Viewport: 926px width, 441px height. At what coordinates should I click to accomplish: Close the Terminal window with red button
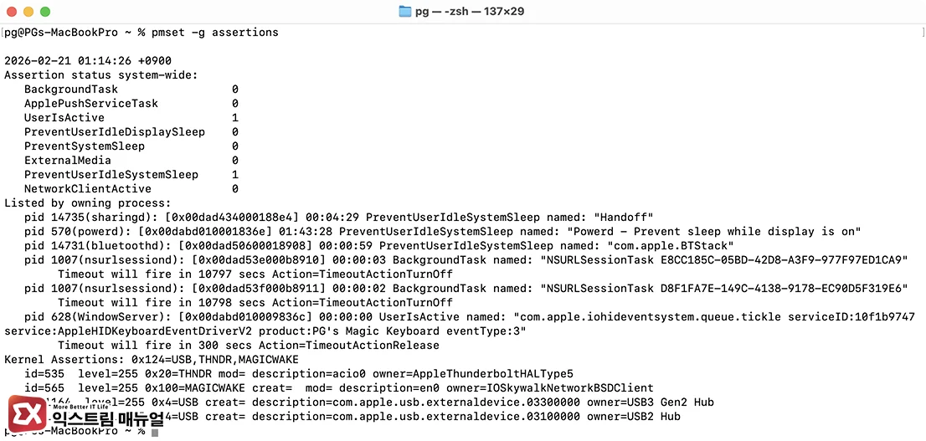(12, 12)
